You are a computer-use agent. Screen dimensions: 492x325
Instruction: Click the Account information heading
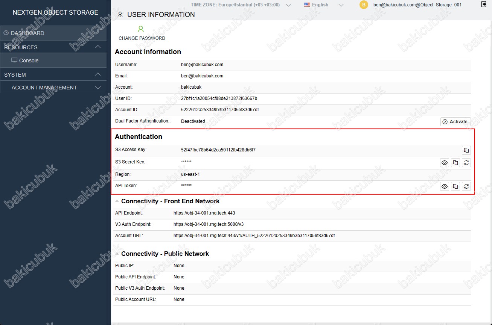(x=148, y=52)
